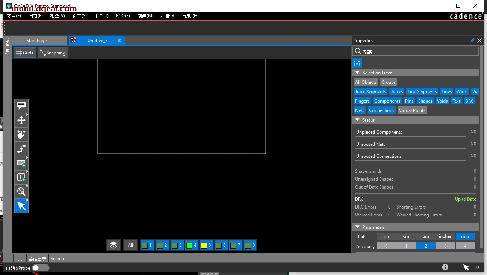Open the layer stack icon
Screen dimensions: 487x275
[x=113, y=245]
